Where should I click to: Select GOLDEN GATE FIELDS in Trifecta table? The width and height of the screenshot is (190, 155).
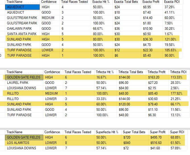pos(24,77)
